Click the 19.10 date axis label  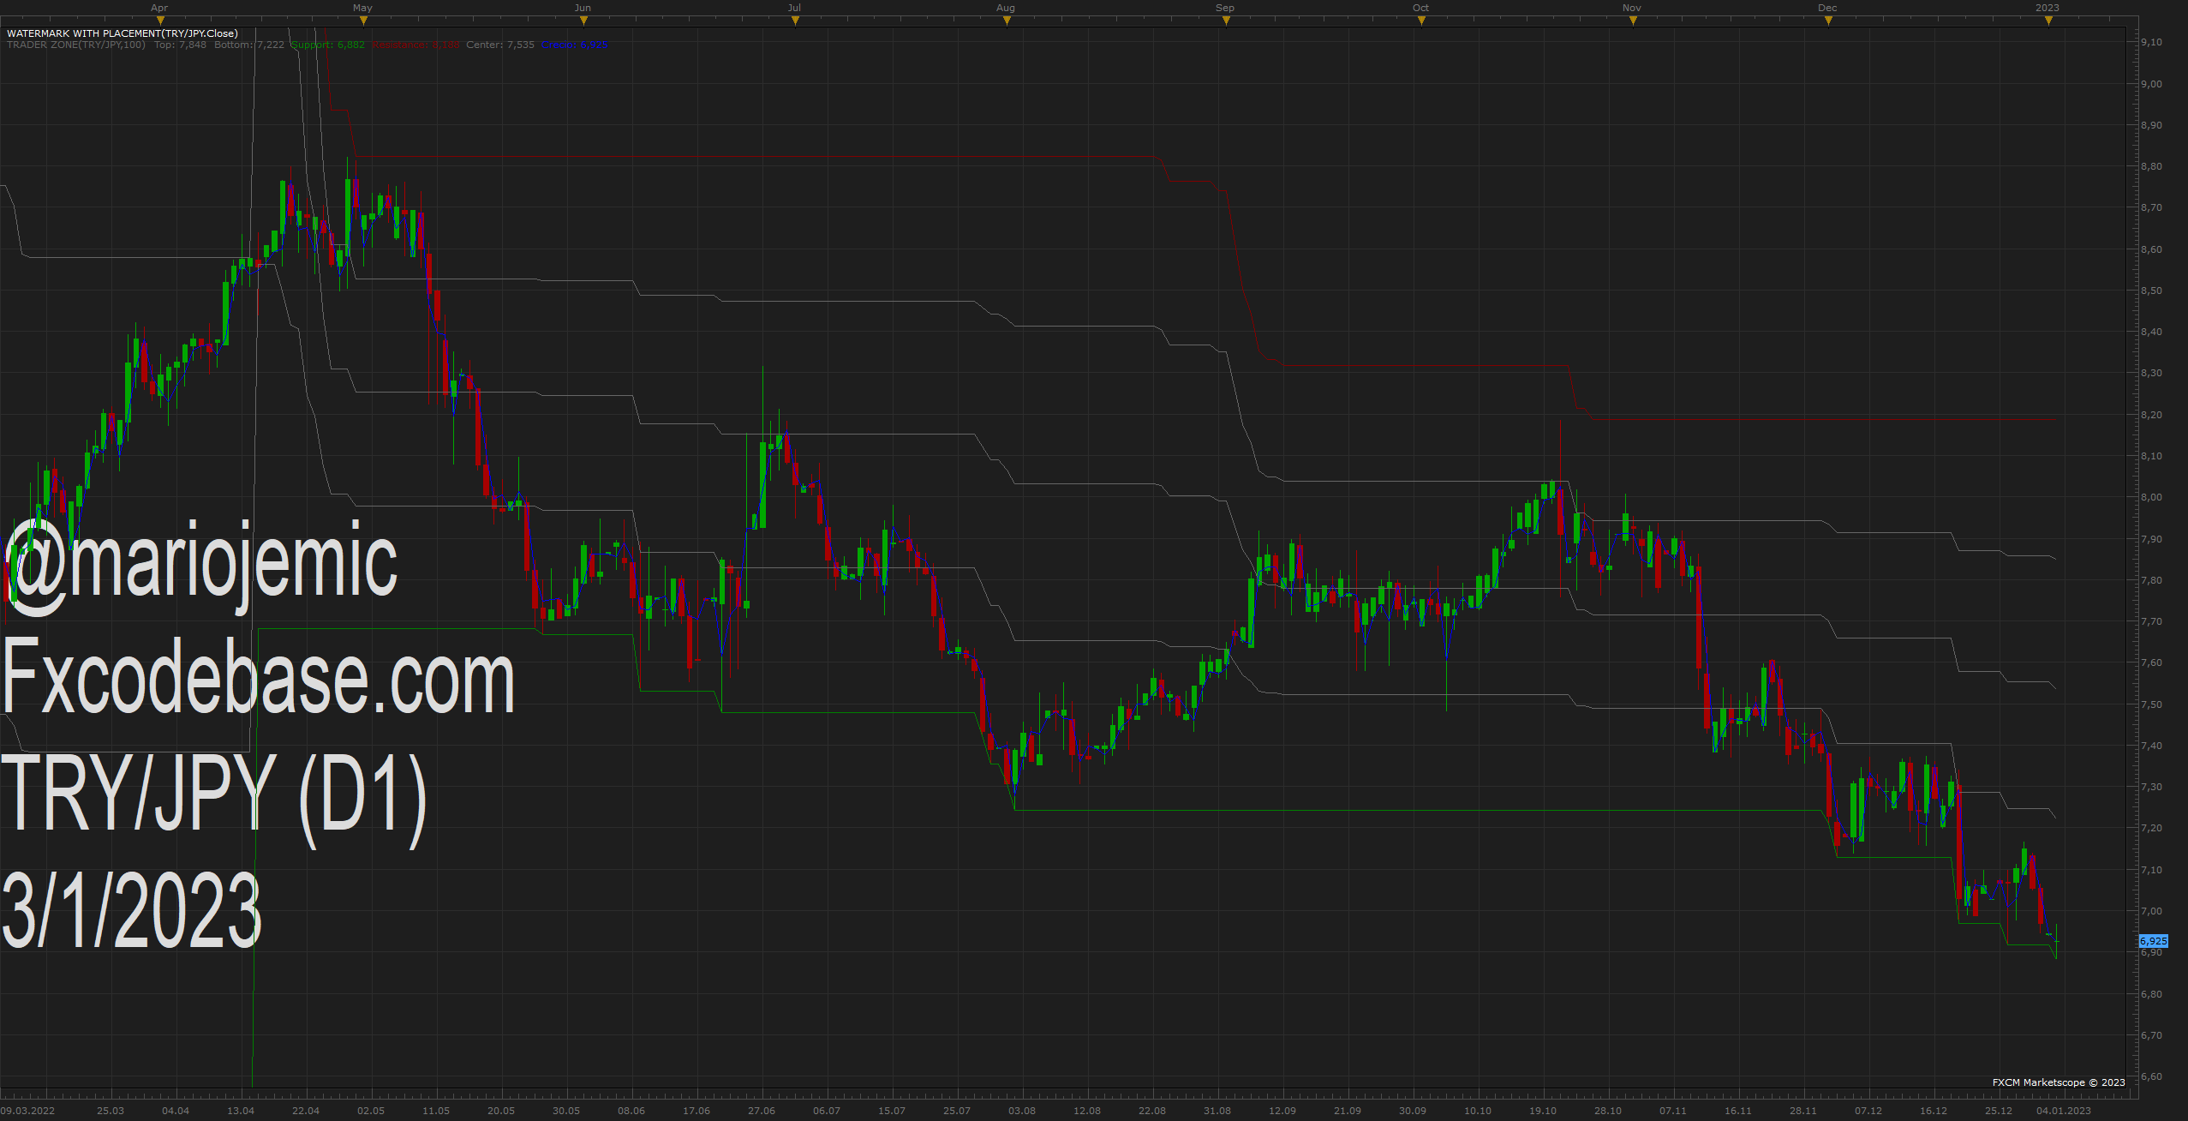click(x=1543, y=1111)
